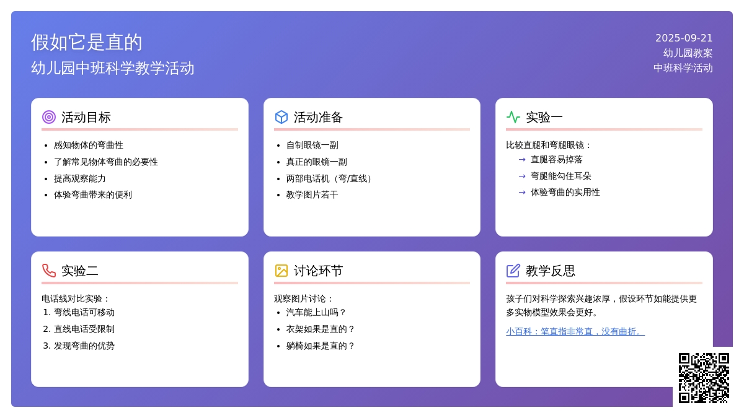Click the 教学反思 card heading

coord(551,271)
